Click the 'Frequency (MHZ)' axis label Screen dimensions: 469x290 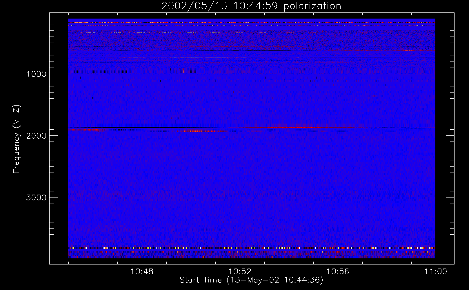[17, 139]
